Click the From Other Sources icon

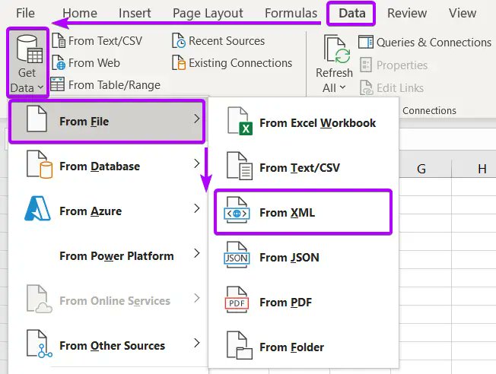point(40,344)
